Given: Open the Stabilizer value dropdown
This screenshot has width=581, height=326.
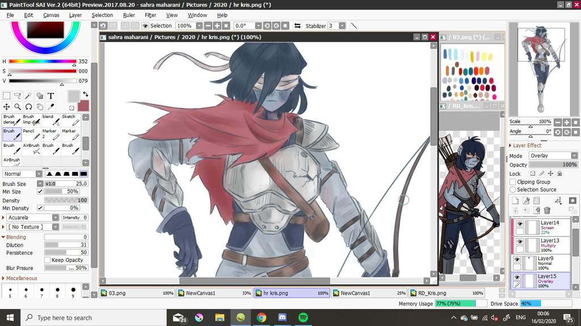Looking at the screenshot, I should 342,26.
